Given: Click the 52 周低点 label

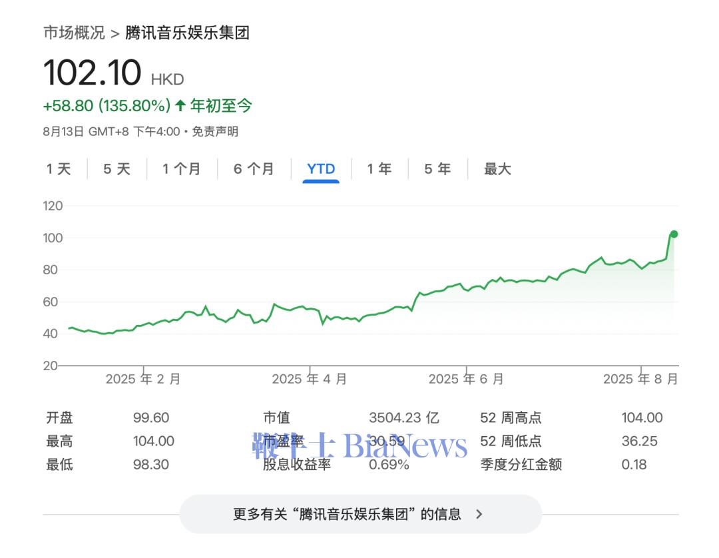Looking at the screenshot, I should pyautogui.click(x=511, y=441).
